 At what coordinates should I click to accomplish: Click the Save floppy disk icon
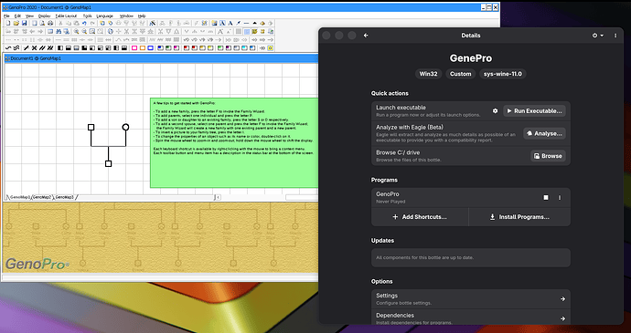pyautogui.click(x=24, y=24)
